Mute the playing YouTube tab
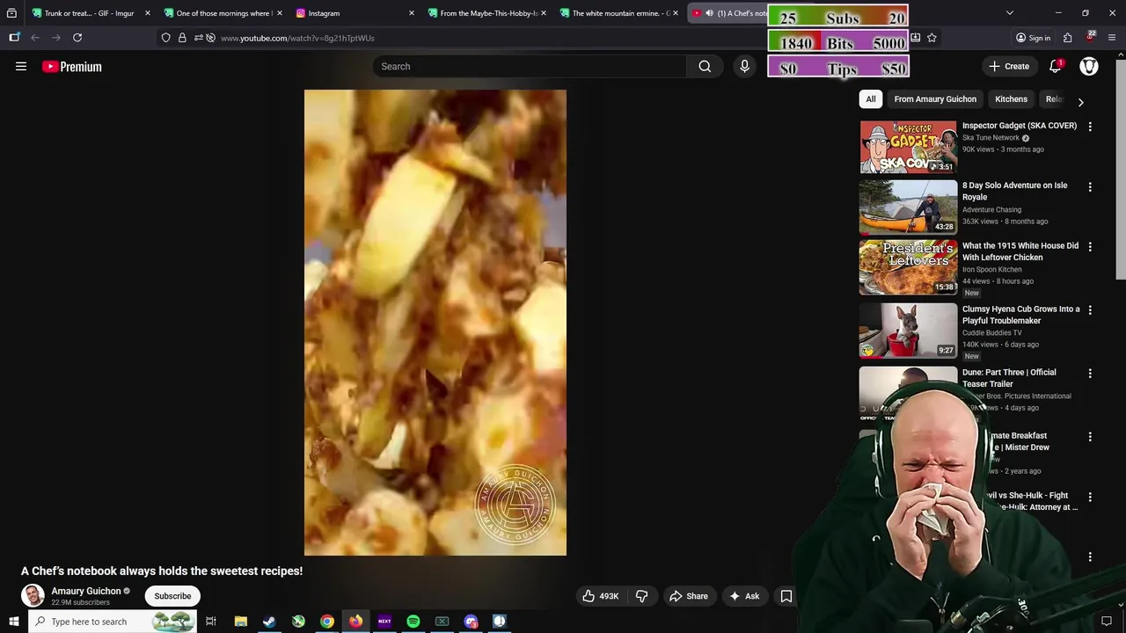The height and width of the screenshot is (633, 1126). (709, 13)
